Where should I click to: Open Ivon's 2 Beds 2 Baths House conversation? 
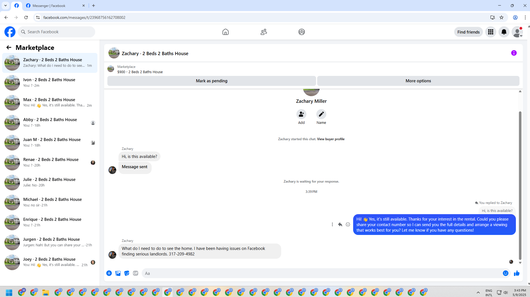tap(50, 83)
